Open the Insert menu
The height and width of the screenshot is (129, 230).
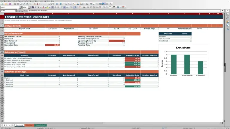15,1
